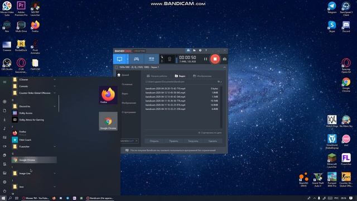Expand the Image-Line folder in the Start menu
Viewport: 357px width, 201px height.
34,174
